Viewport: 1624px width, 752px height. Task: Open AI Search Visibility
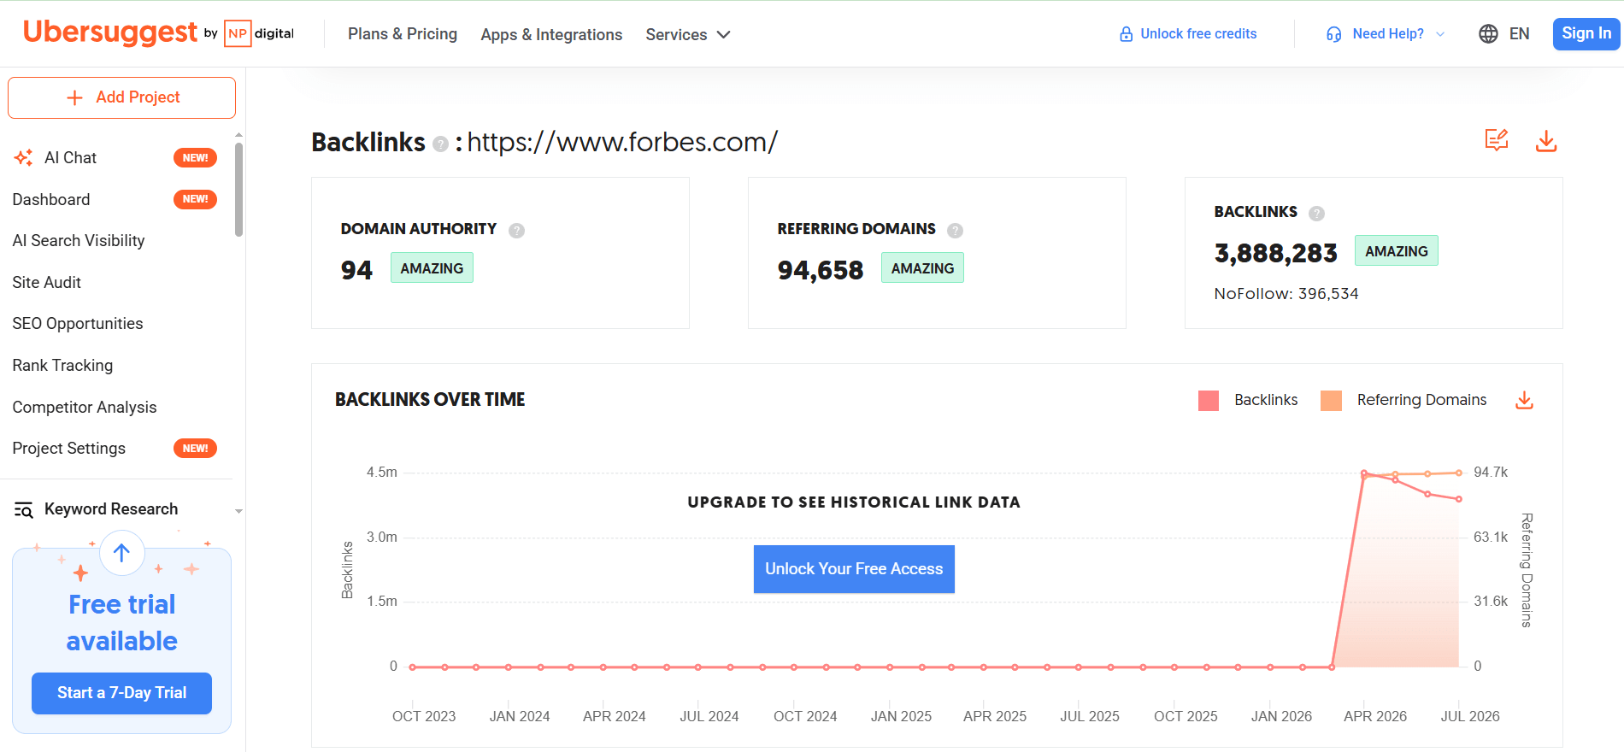coord(79,241)
